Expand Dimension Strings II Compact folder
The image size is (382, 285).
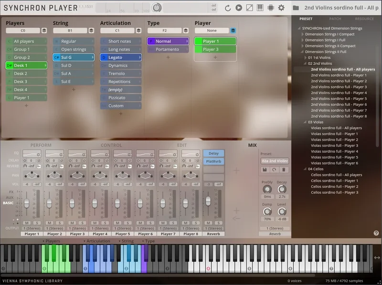303,46
